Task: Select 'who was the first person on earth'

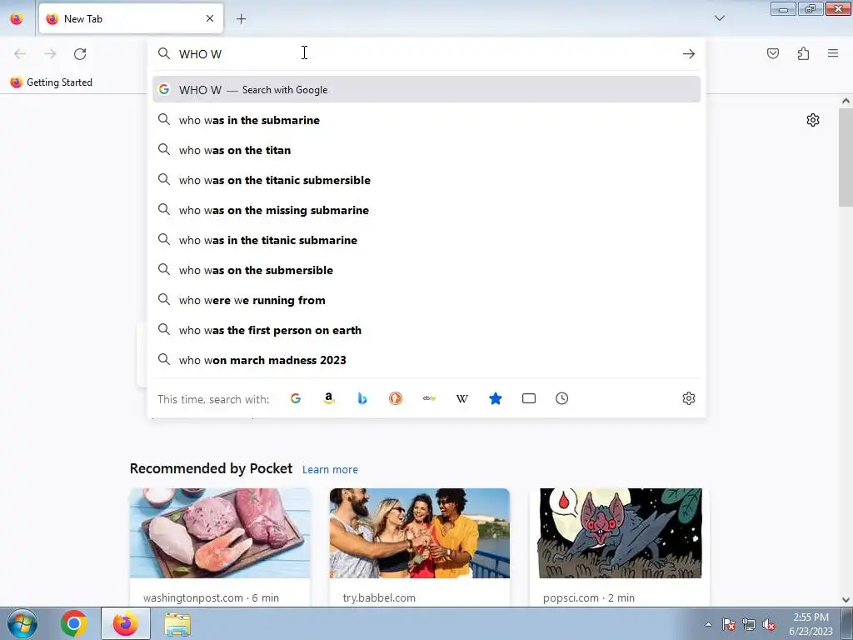Action: pos(426,330)
